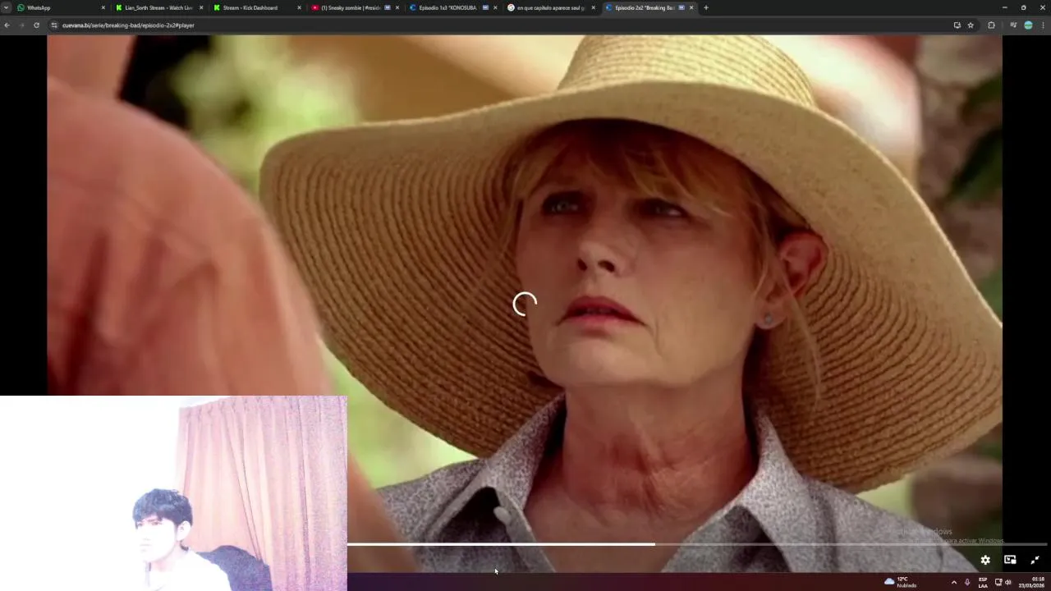1051x591 pixels.
Task: Open the tab search dropdown arrow
Action: coord(7,7)
